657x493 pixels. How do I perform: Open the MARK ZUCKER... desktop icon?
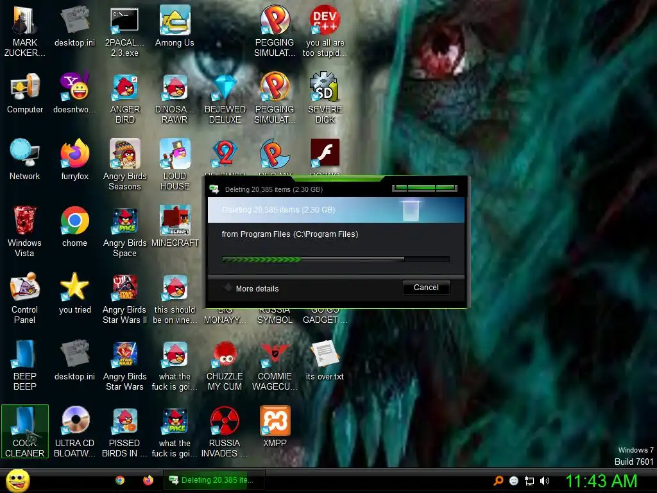(25, 32)
